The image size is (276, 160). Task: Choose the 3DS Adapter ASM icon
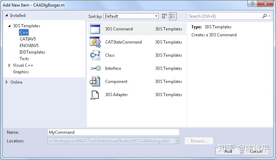pyautogui.click(x=95, y=95)
